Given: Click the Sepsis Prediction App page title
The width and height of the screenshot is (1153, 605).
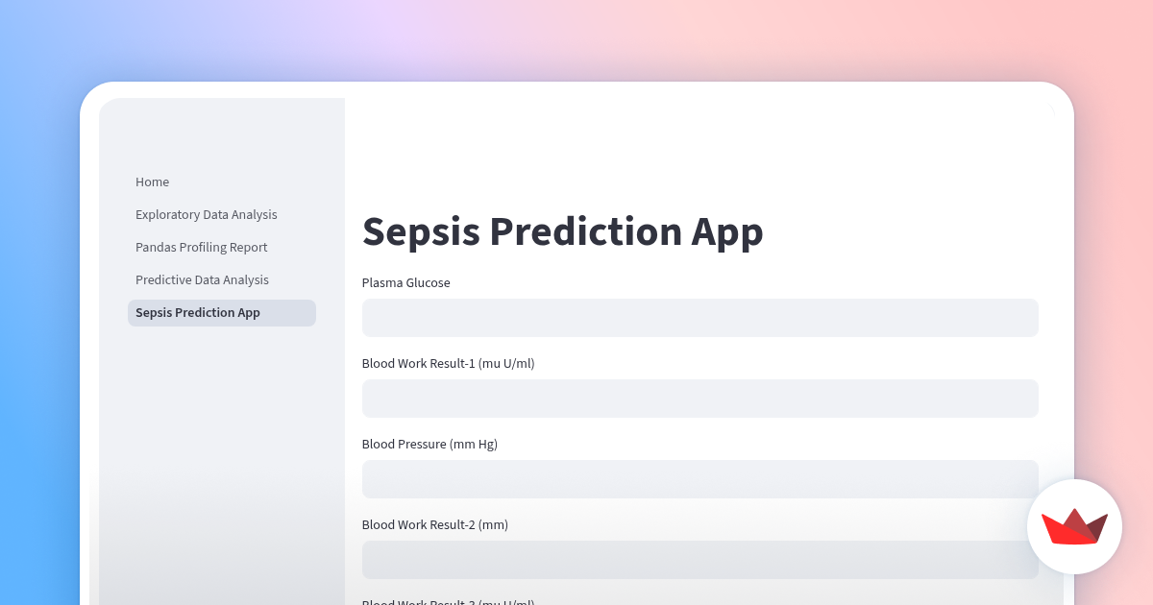Looking at the screenshot, I should pos(562,231).
